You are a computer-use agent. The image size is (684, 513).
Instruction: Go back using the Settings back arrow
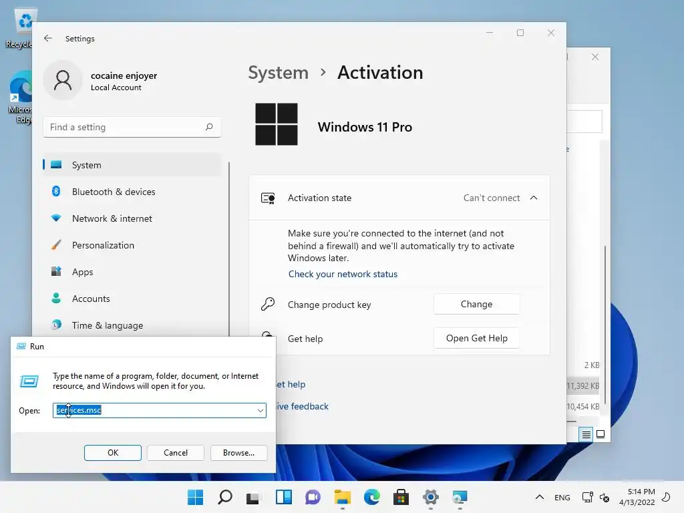tap(48, 38)
